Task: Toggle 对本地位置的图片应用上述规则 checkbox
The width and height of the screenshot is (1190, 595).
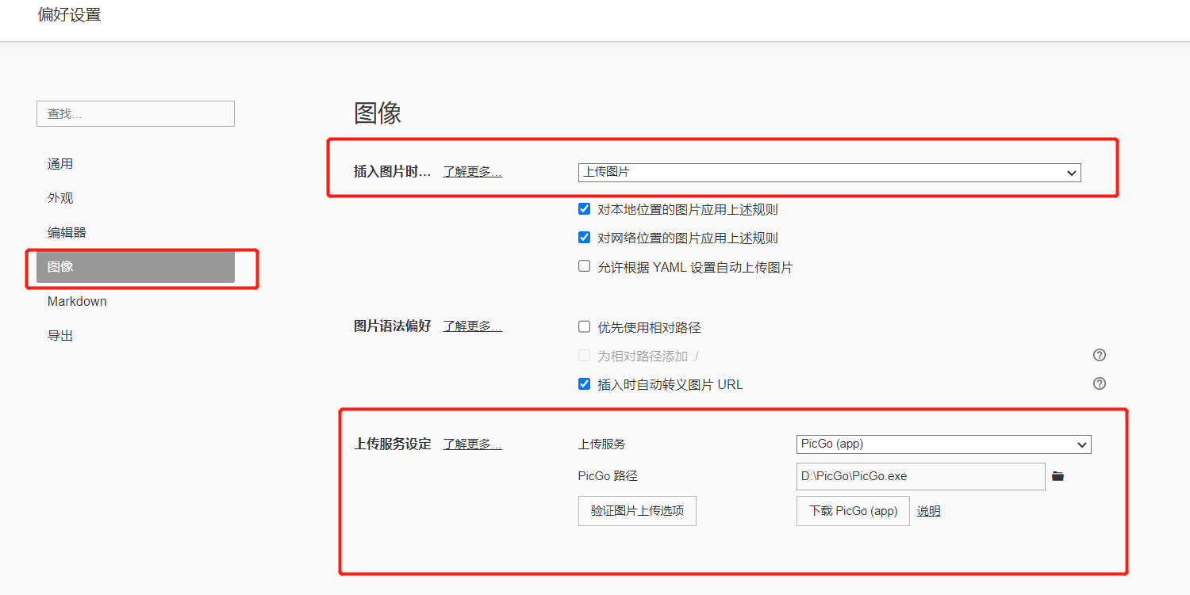Action: tap(585, 209)
